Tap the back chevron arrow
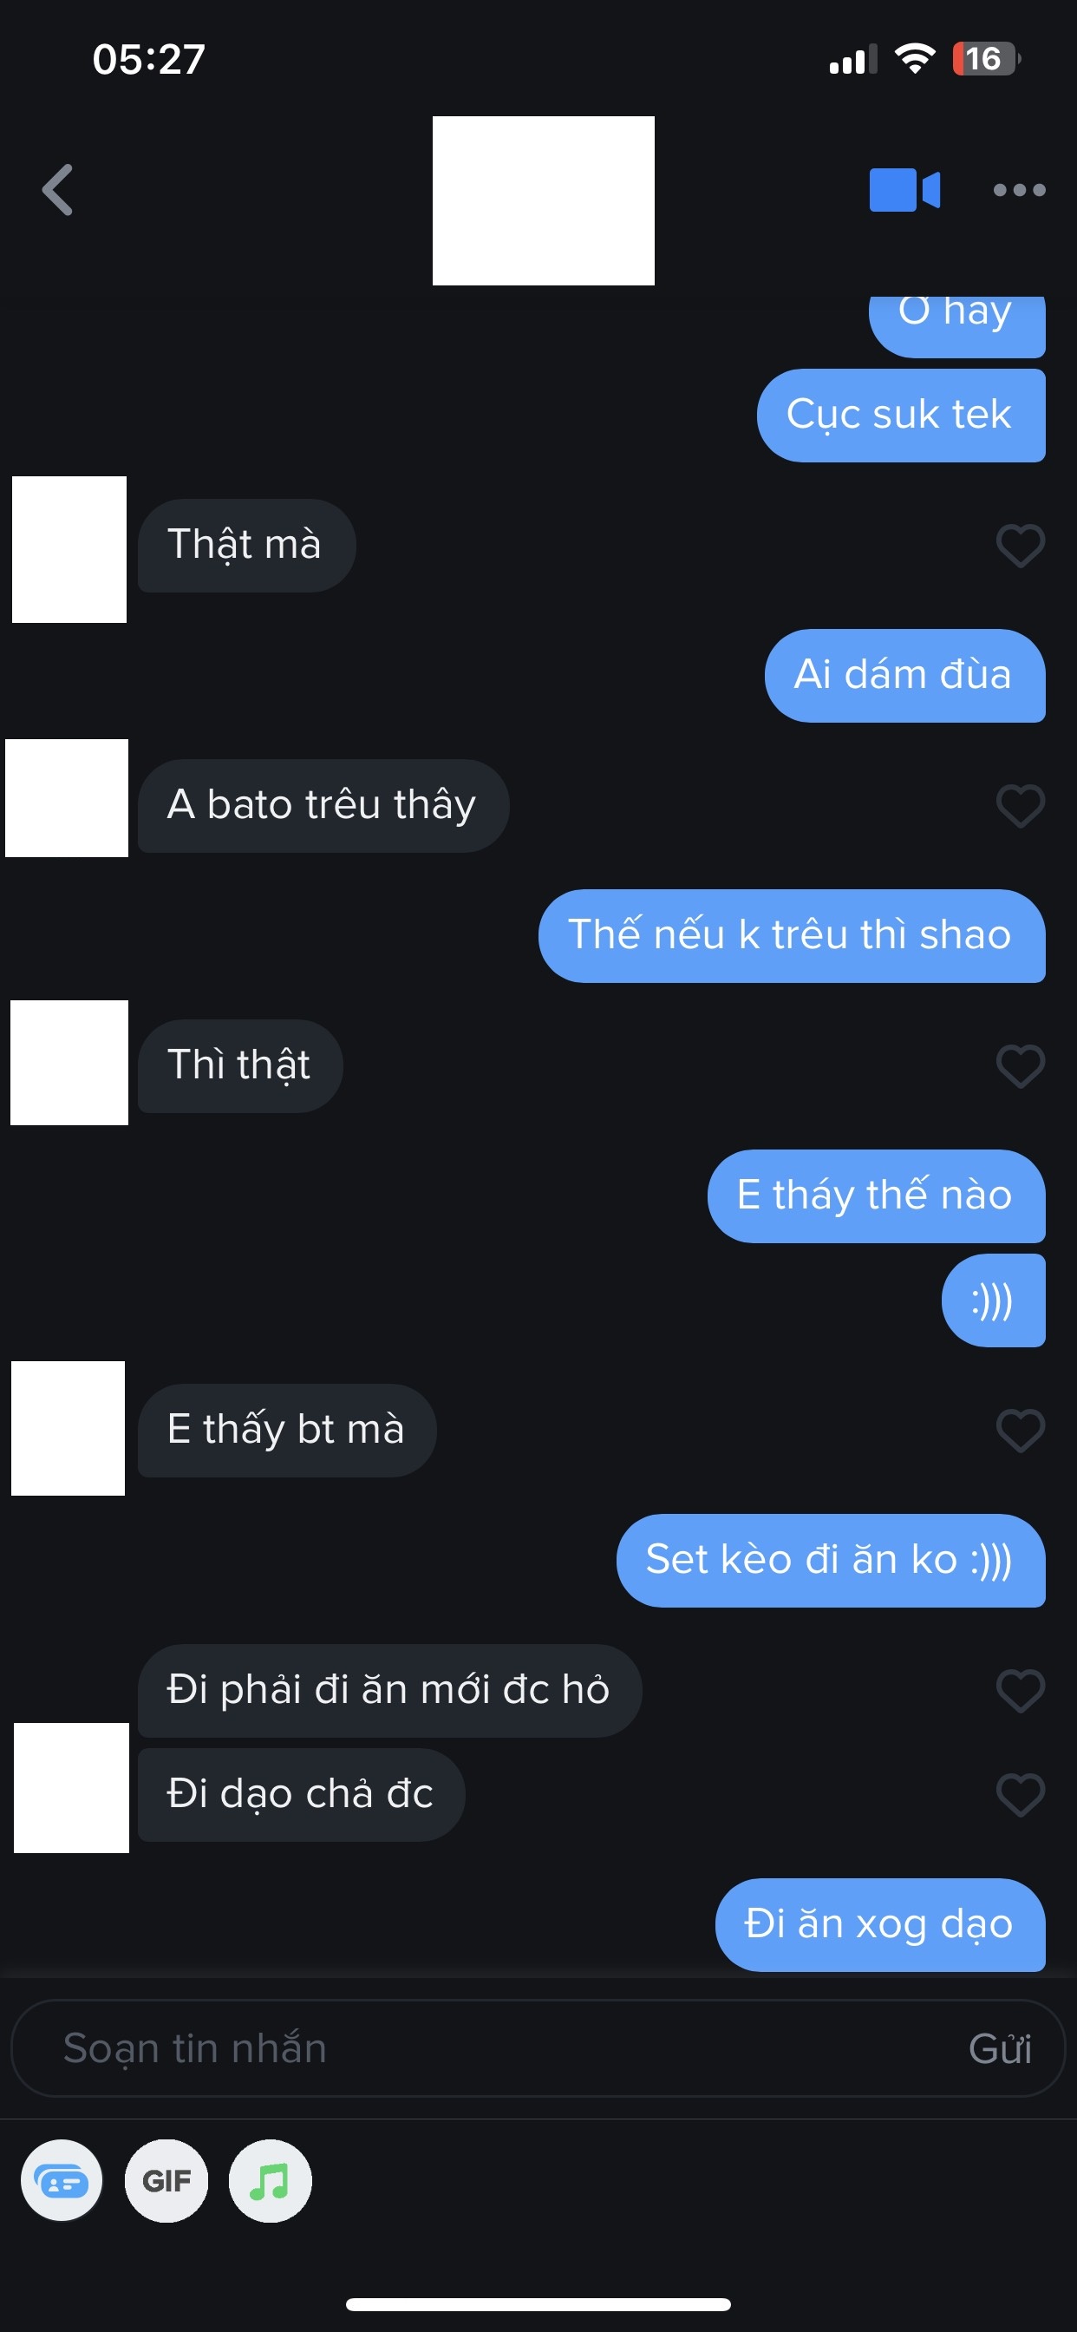The width and height of the screenshot is (1077, 2332). tap(58, 190)
